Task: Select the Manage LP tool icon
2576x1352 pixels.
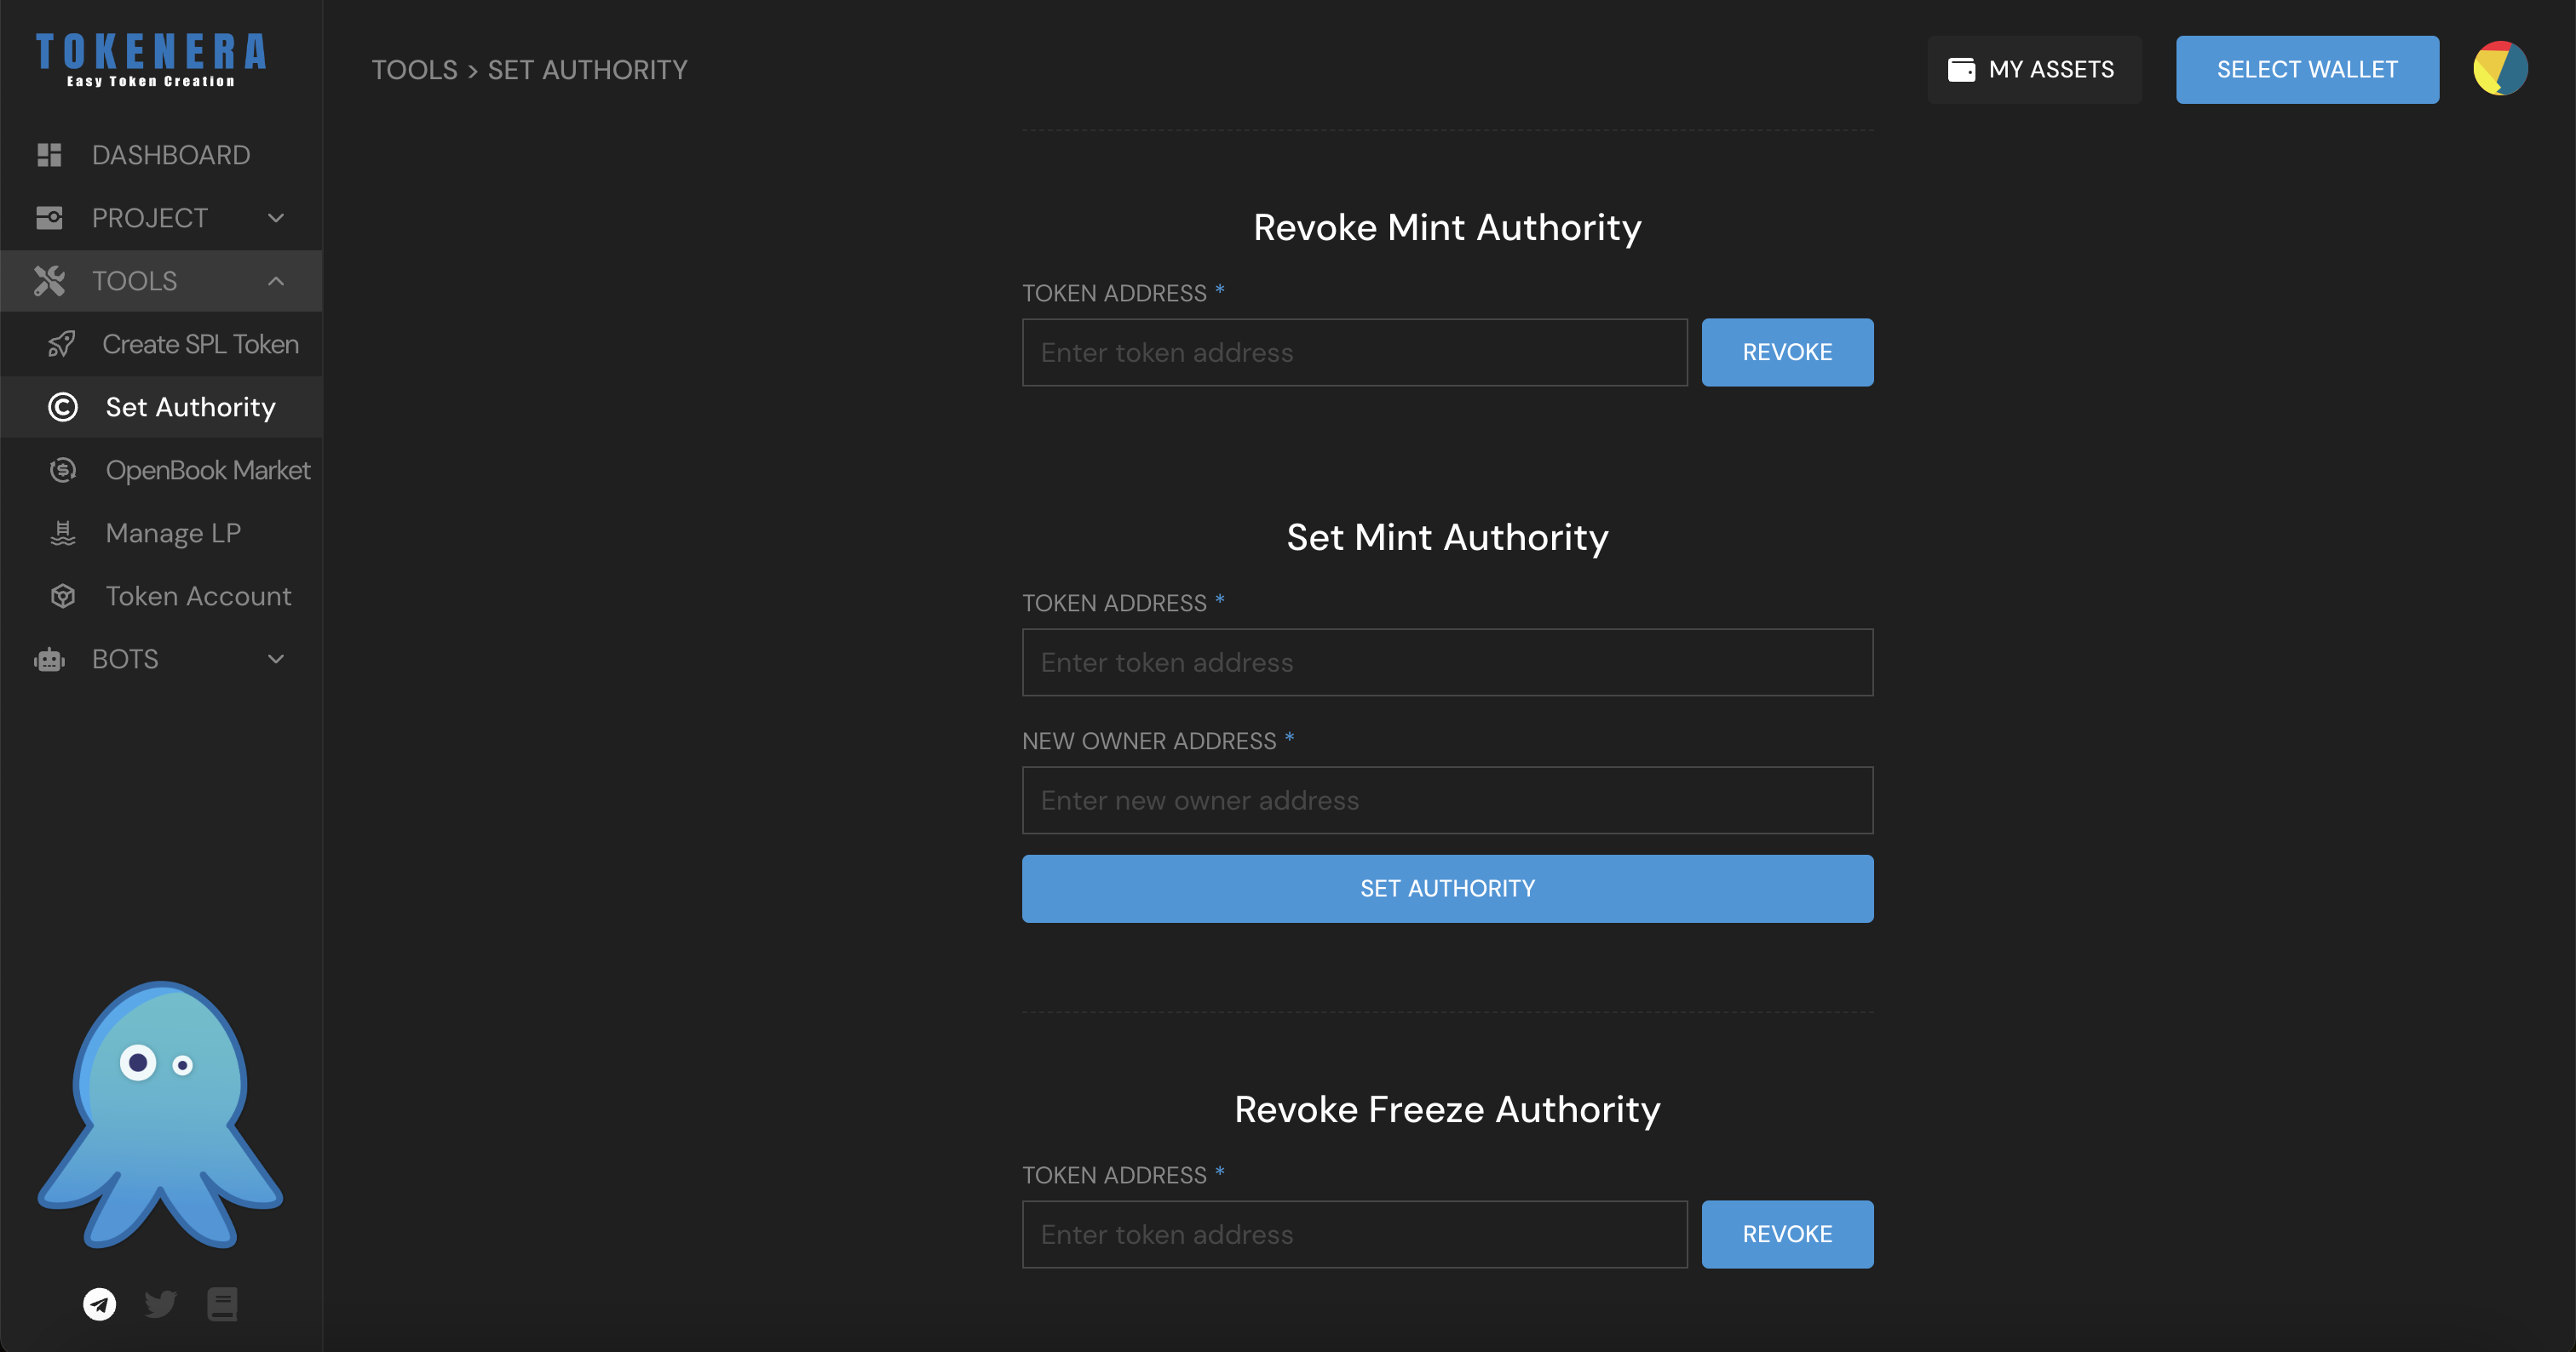Action: [x=63, y=533]
